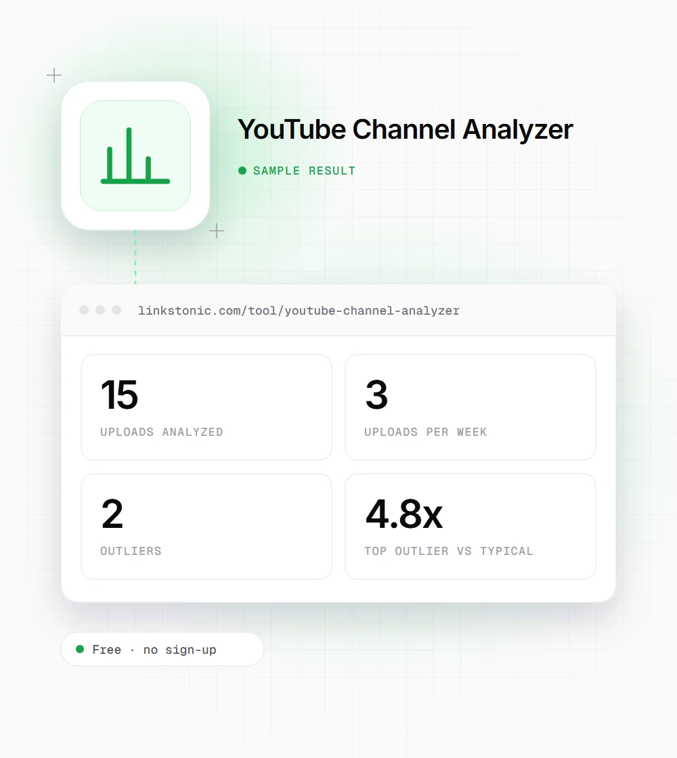The width and height of the screenshot is (677, 758).
Task: Click the Free · no sign-up pill
Action: [x=162, y=649]
